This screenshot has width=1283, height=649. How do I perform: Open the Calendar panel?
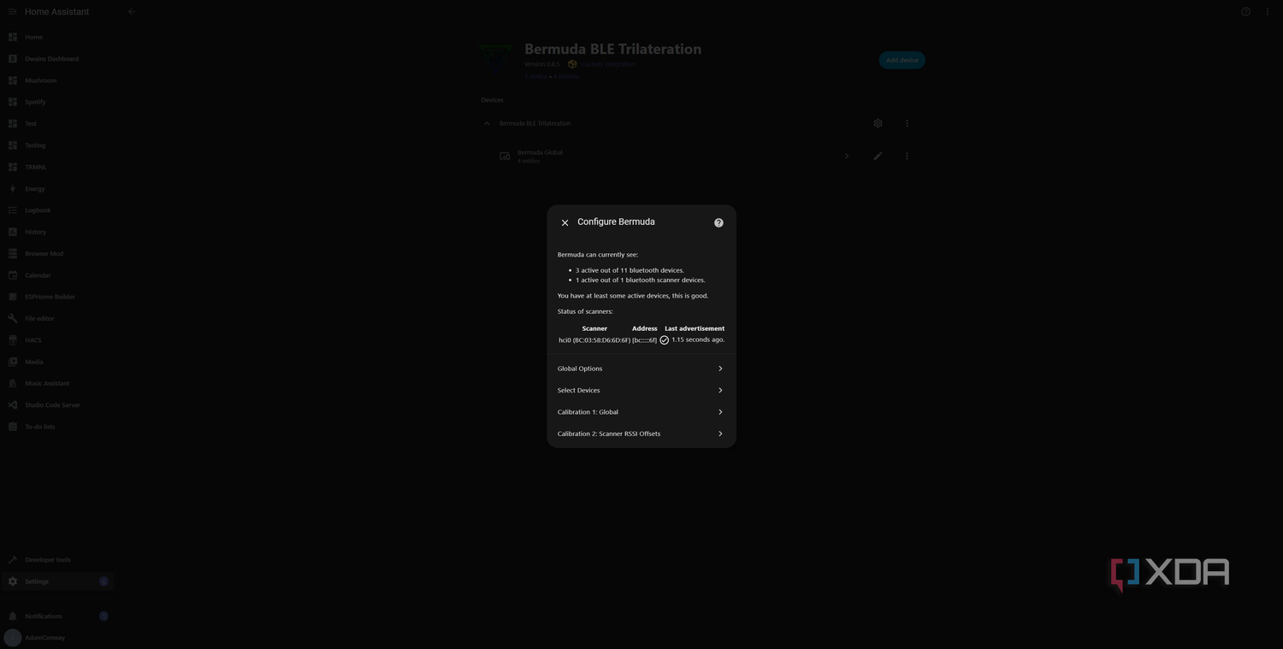click(x=56, y=275)
